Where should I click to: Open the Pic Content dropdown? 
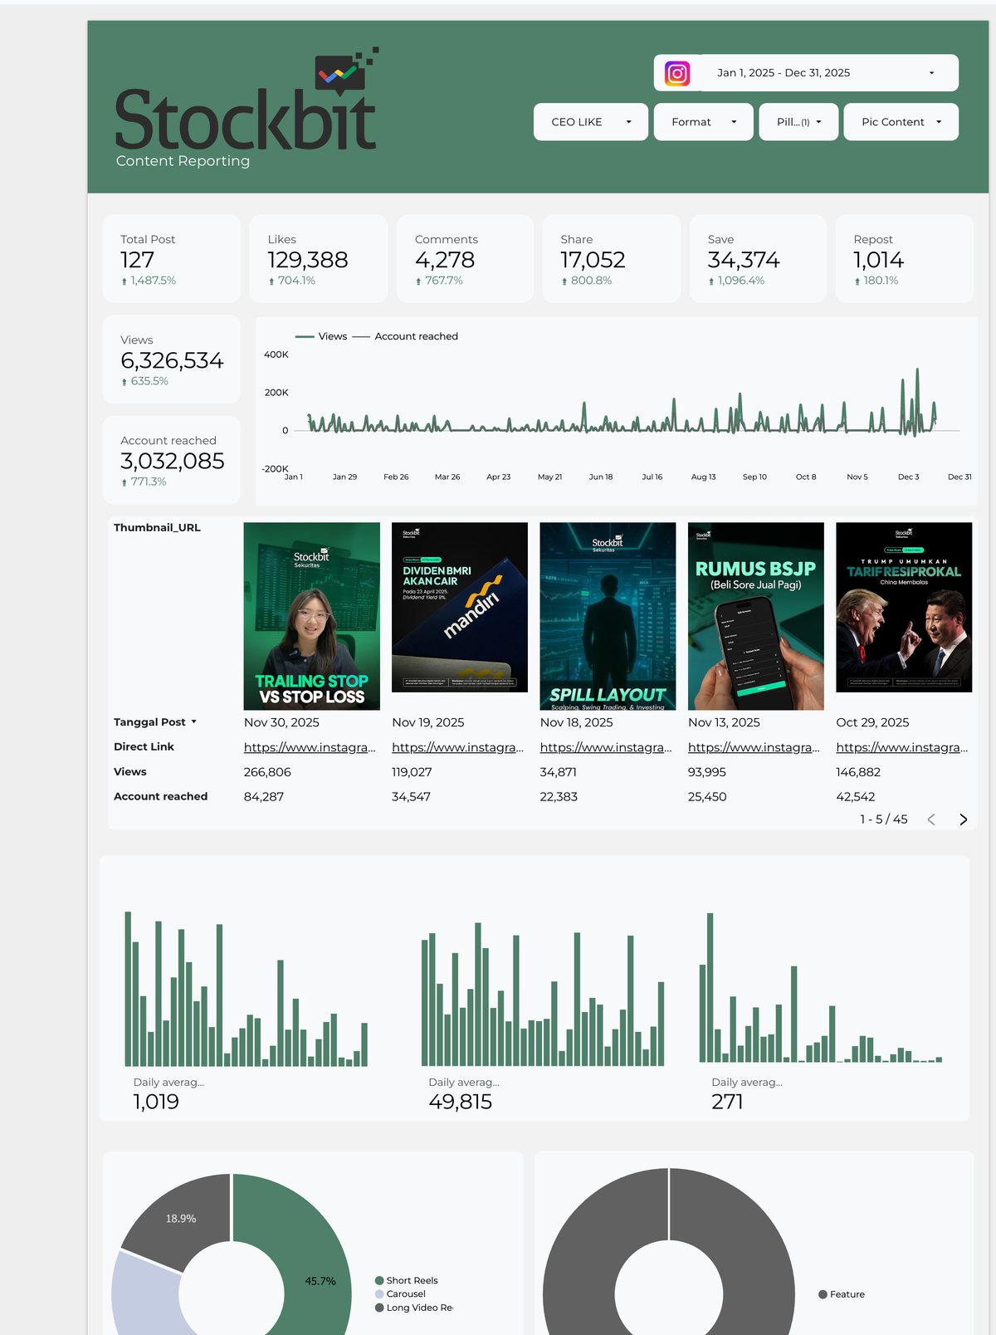[901, 122]
